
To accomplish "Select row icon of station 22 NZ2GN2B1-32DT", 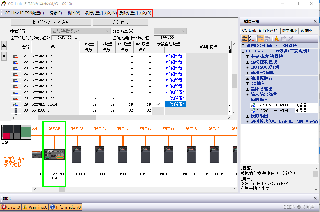I will pyautogui.click(x=16, y=62).
